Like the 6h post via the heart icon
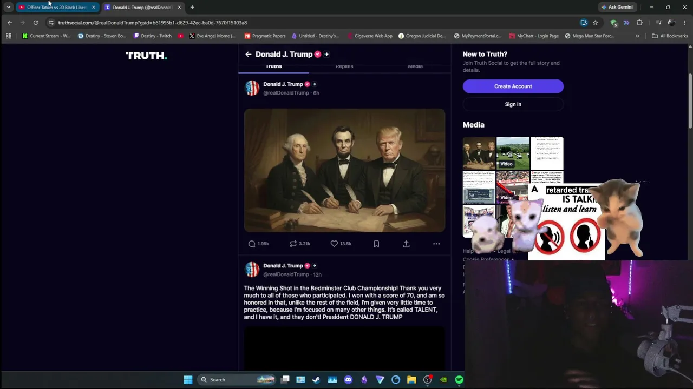Screen dimensions: 693x389 (x=334, y=244)
